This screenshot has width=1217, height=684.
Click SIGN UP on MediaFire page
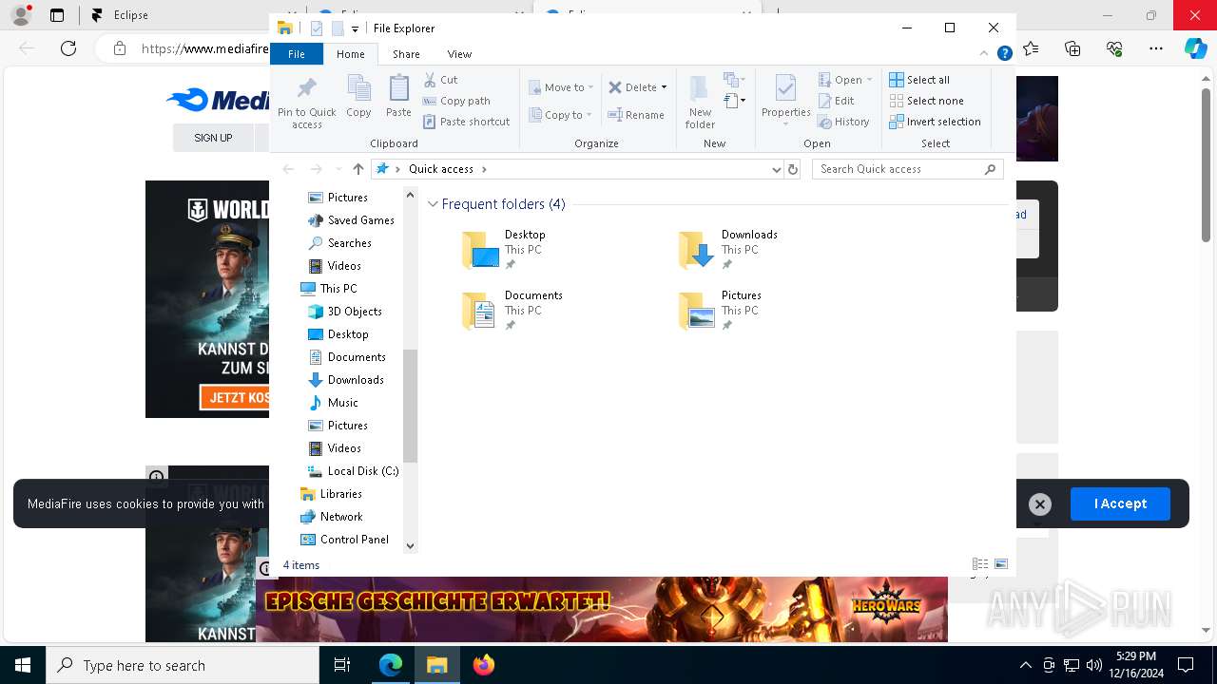pyautogui.click(x=213, y=138)
